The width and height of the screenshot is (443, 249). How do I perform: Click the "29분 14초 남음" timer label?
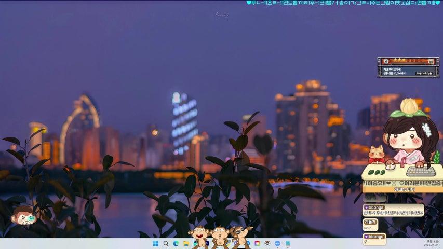point(424,73)
